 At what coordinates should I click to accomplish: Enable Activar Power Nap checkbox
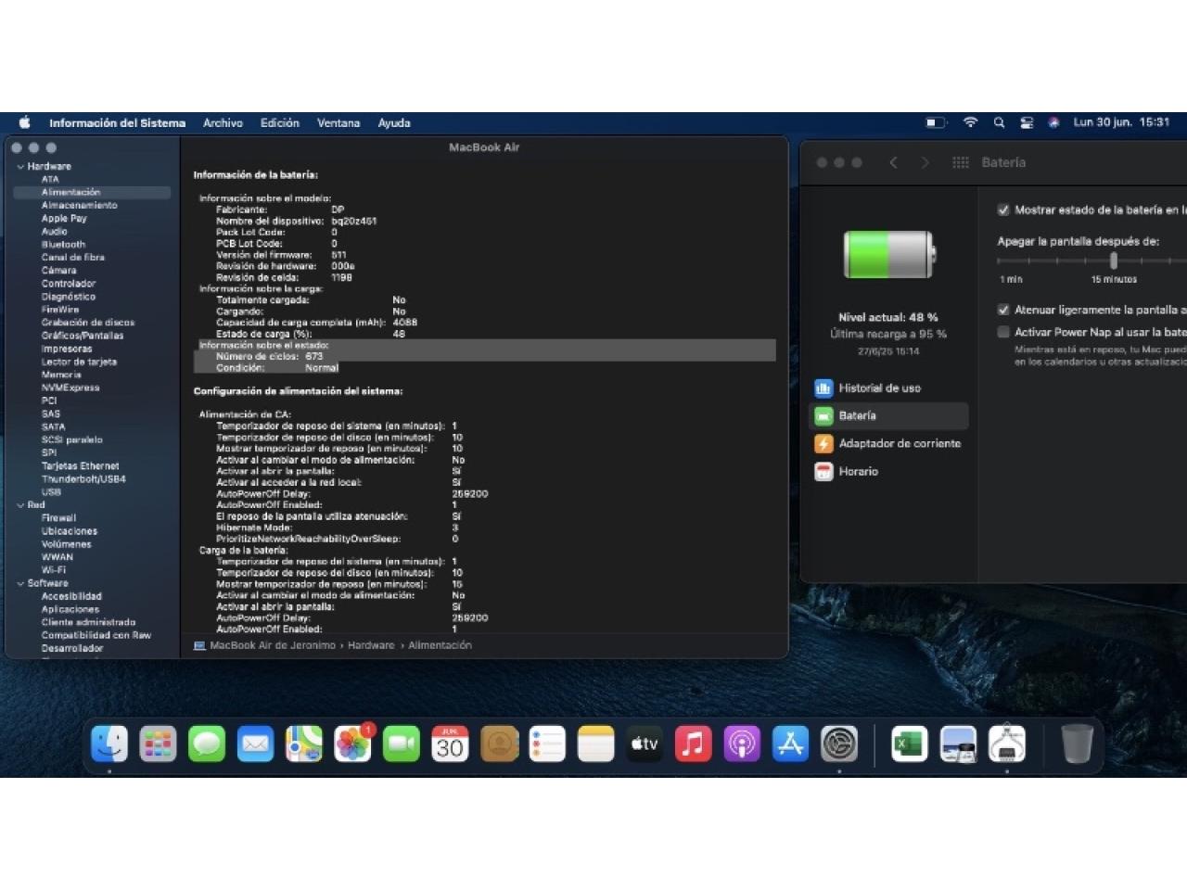pyautogui.click(x=1002, y=332)
